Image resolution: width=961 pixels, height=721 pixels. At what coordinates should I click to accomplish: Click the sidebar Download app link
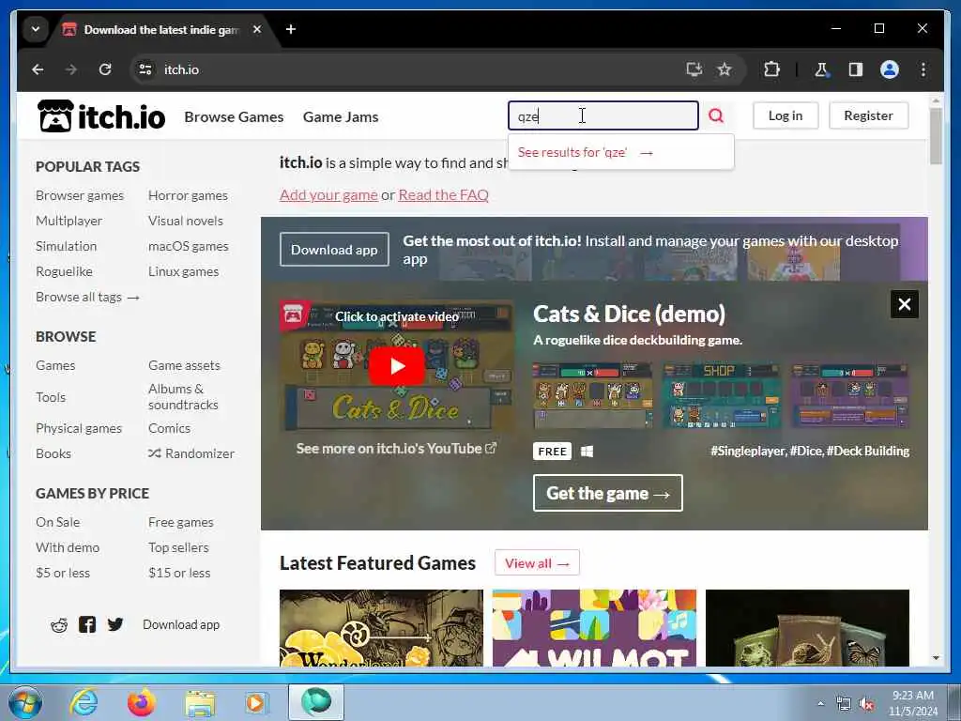(181, 624)
